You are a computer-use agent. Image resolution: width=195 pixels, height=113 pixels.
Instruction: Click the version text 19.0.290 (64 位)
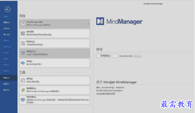(108, 88)
